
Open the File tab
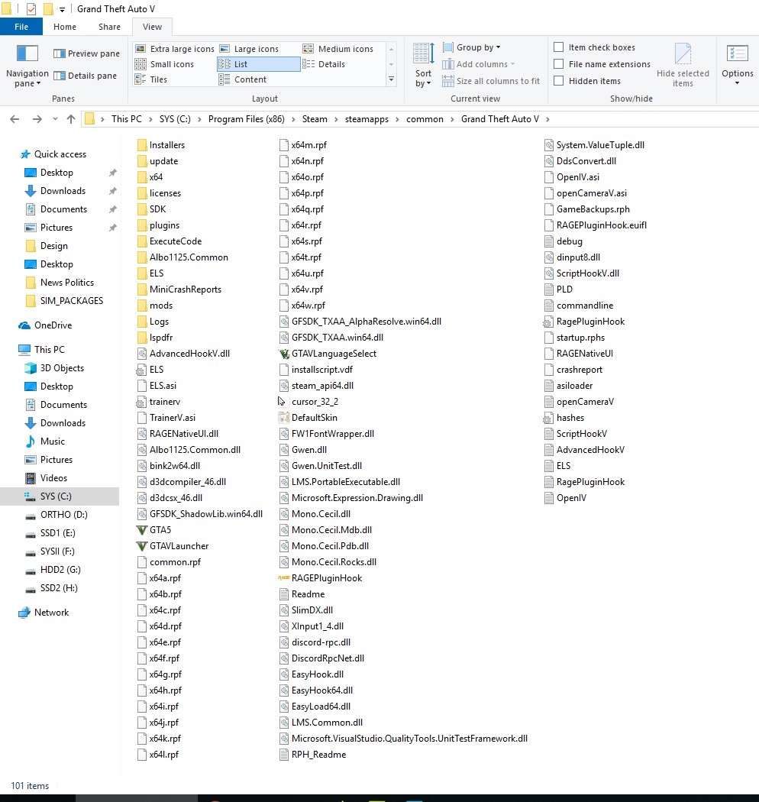(x=21, y=27)
